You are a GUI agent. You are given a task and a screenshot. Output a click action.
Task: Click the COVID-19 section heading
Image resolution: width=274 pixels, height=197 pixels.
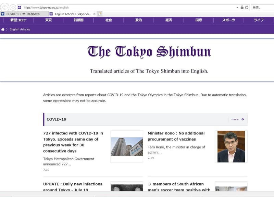click(x=57, y=119)
